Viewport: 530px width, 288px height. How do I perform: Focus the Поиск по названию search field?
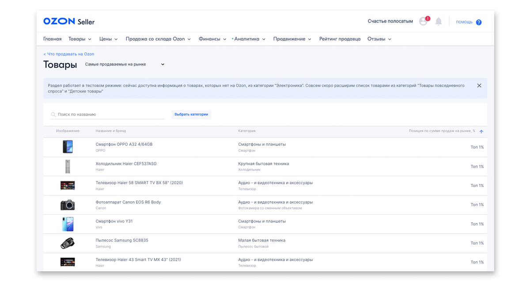[107, 114]
